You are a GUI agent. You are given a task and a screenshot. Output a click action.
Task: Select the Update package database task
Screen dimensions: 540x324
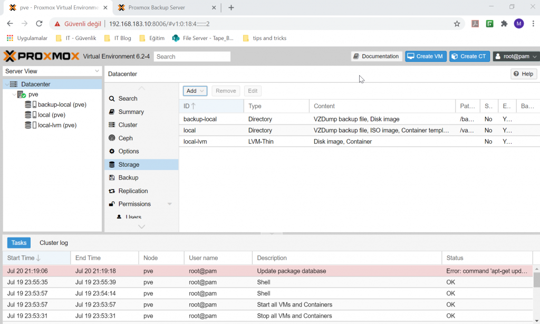[x=268, y=271]
